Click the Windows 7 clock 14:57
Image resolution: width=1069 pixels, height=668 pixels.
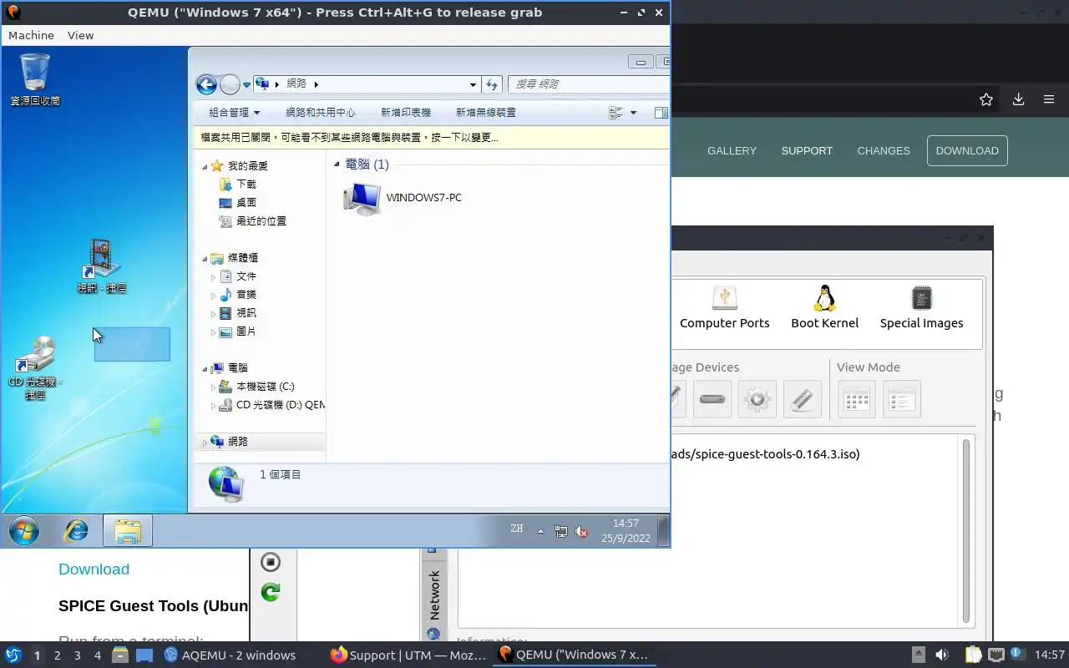[626, 531]
